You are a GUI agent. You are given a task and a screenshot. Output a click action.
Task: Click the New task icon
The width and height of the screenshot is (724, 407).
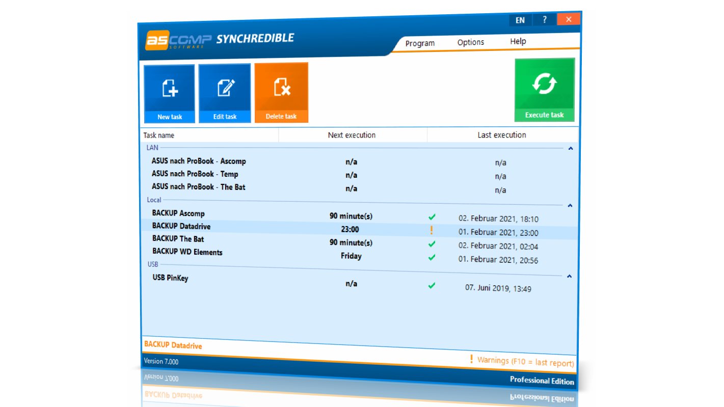coord(169,92)
